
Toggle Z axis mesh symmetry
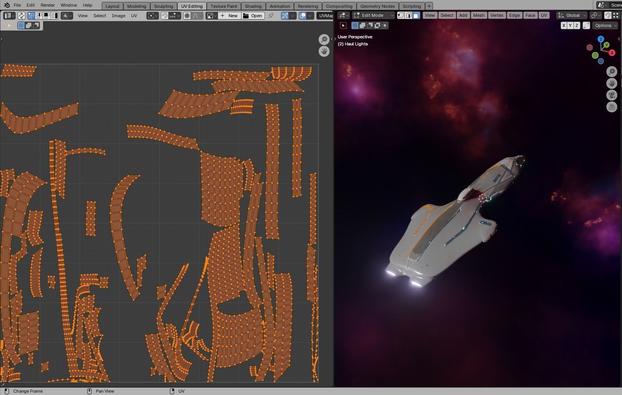click(577, 25)
